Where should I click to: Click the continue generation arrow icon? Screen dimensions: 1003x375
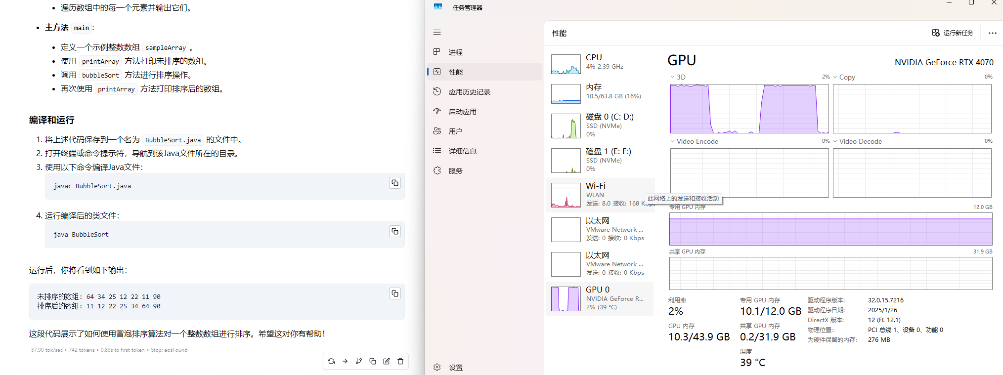coord(345,361)
